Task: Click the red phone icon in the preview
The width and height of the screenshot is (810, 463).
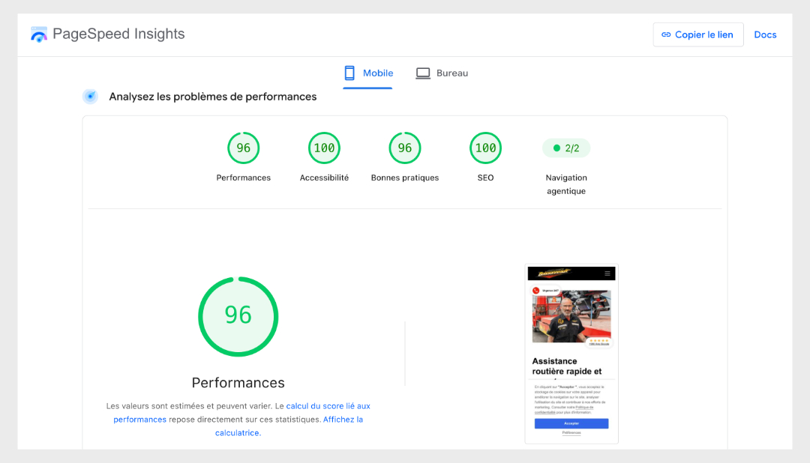Action: pyautogui.click(x=536, y=291)
